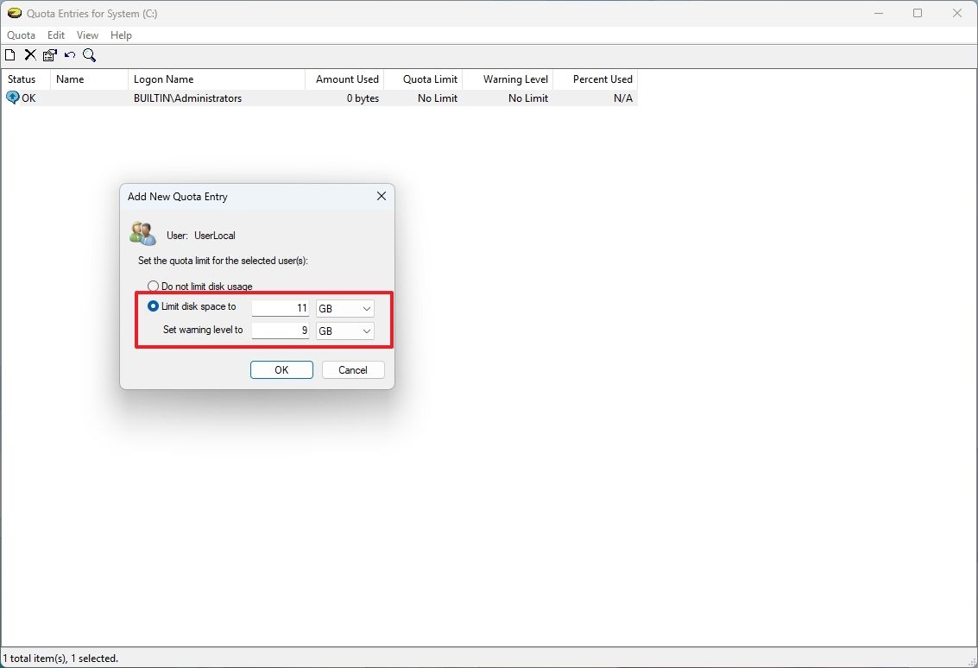Click the warning level field showing 9
The height and width of the screenshot is (668, 978).
281,331
